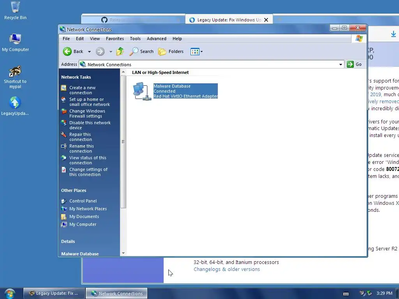Open the Edit menu
Viewport: 399px width, 299px height.
click(79, 39)
